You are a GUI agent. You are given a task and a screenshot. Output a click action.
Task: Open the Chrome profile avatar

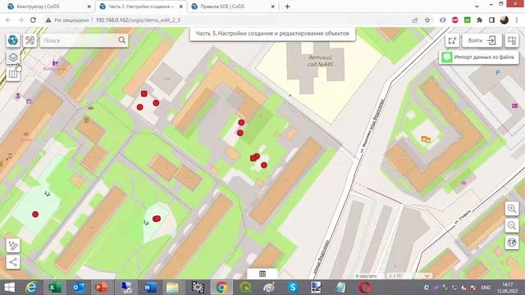pos(504,20)
